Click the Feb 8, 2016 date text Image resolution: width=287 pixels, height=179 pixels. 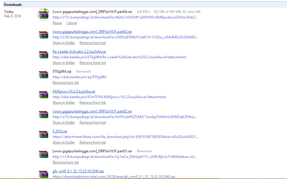pyautogui.click(x=13, y=16)
